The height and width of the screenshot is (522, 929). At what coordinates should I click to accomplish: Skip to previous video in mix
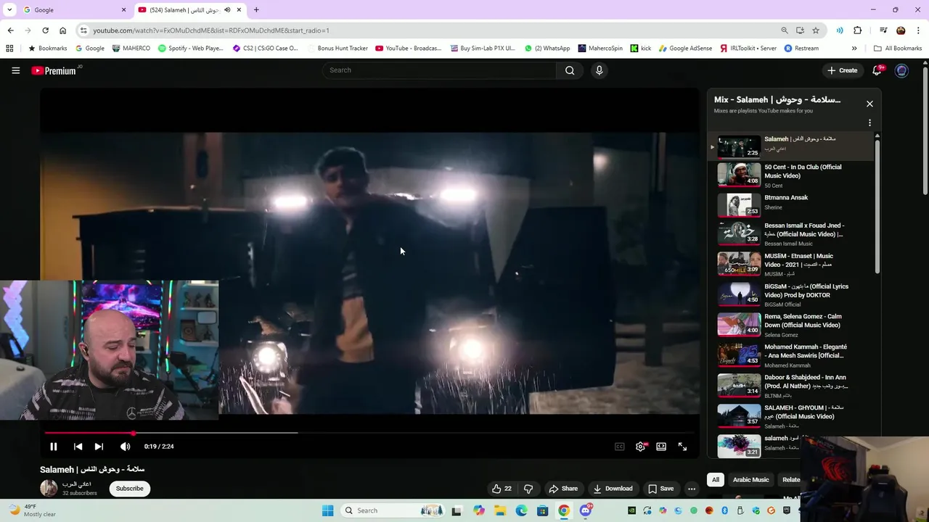point(78,447)
